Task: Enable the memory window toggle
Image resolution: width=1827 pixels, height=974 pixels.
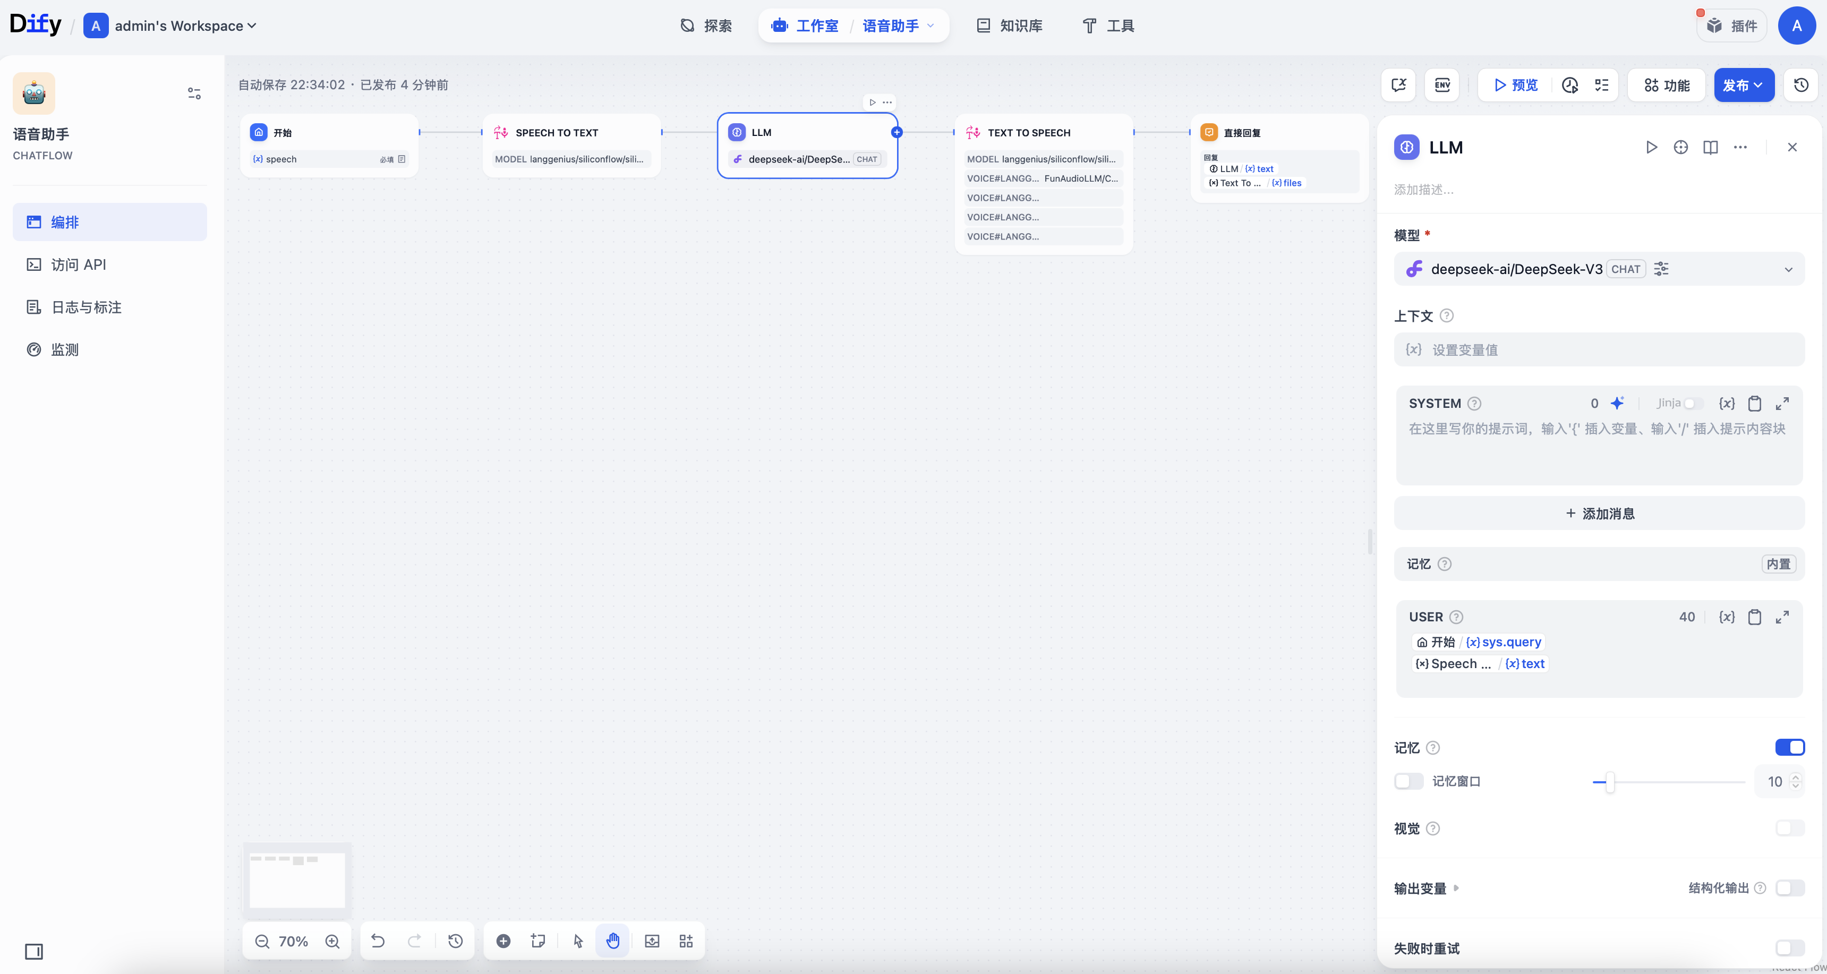Action: click(1408, 781)
